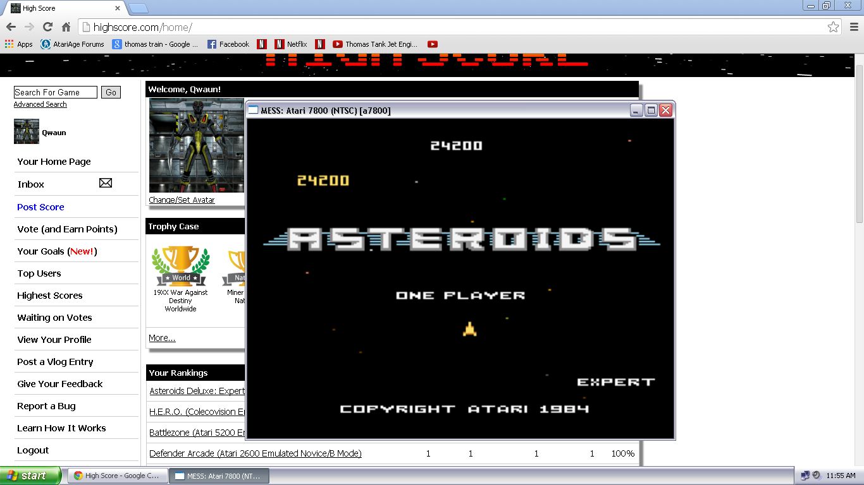Select Post Score in the sidebar

pyautogui.click(x=40, y=207)
